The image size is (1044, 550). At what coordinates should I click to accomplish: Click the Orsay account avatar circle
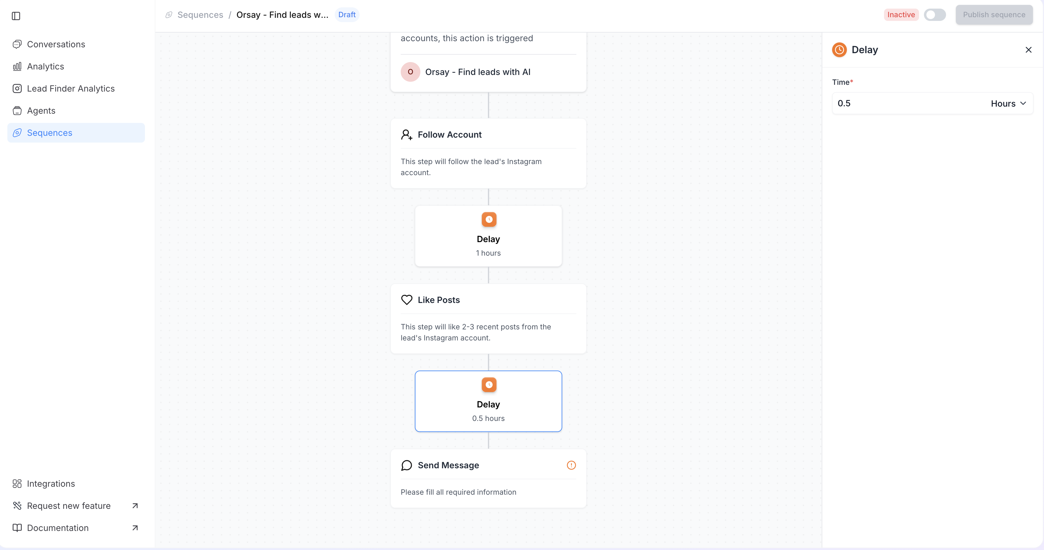click(x=410, y=72)
